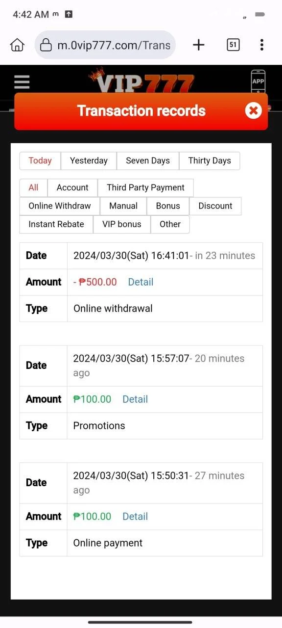The image size is (282, 628).
Task: Select the Yesterday date filter
Action: click(89, 160)
